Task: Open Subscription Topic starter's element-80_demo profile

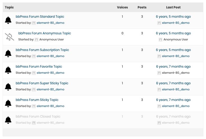Action: 51,56
